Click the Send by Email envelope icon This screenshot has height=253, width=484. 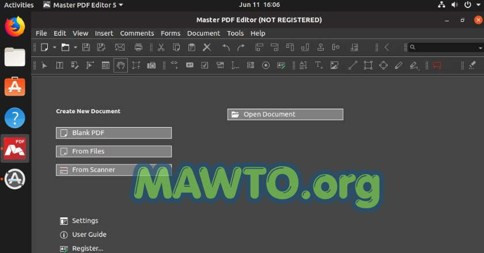[x=120, y=47]
